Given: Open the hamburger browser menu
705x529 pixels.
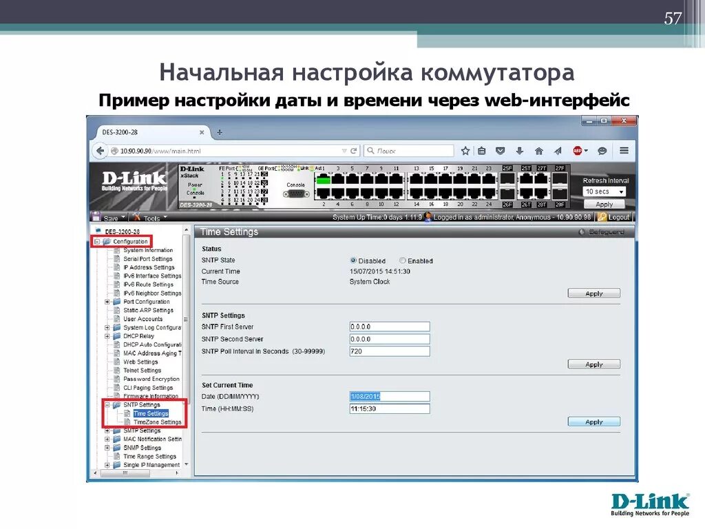Looking at the screenshot, I should 624,151.
